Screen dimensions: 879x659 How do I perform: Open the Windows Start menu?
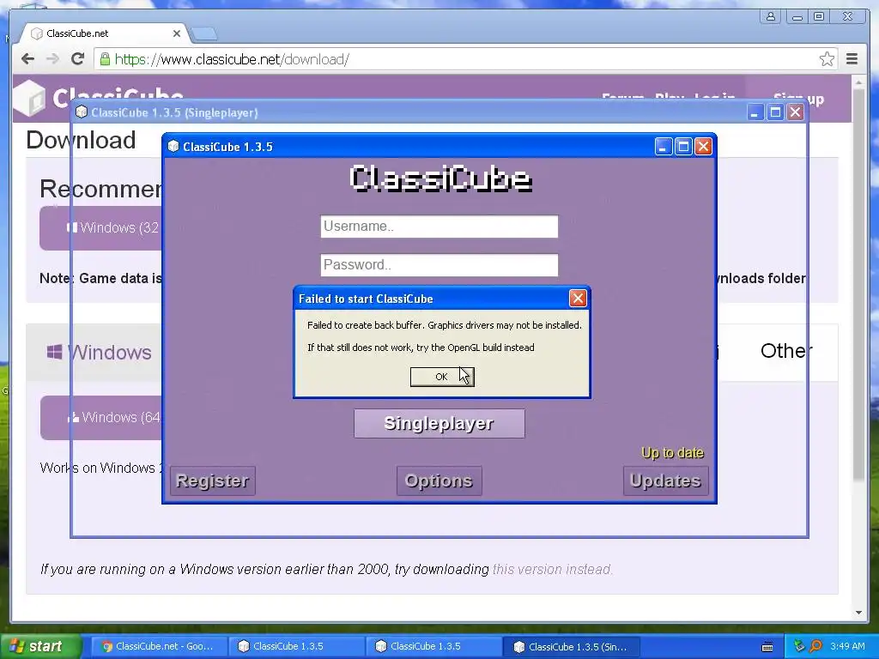(x=39, y=646)
